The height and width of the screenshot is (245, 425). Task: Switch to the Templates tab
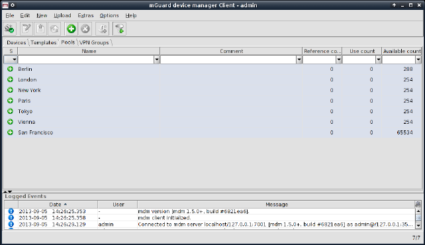click(x=44, y=42)
